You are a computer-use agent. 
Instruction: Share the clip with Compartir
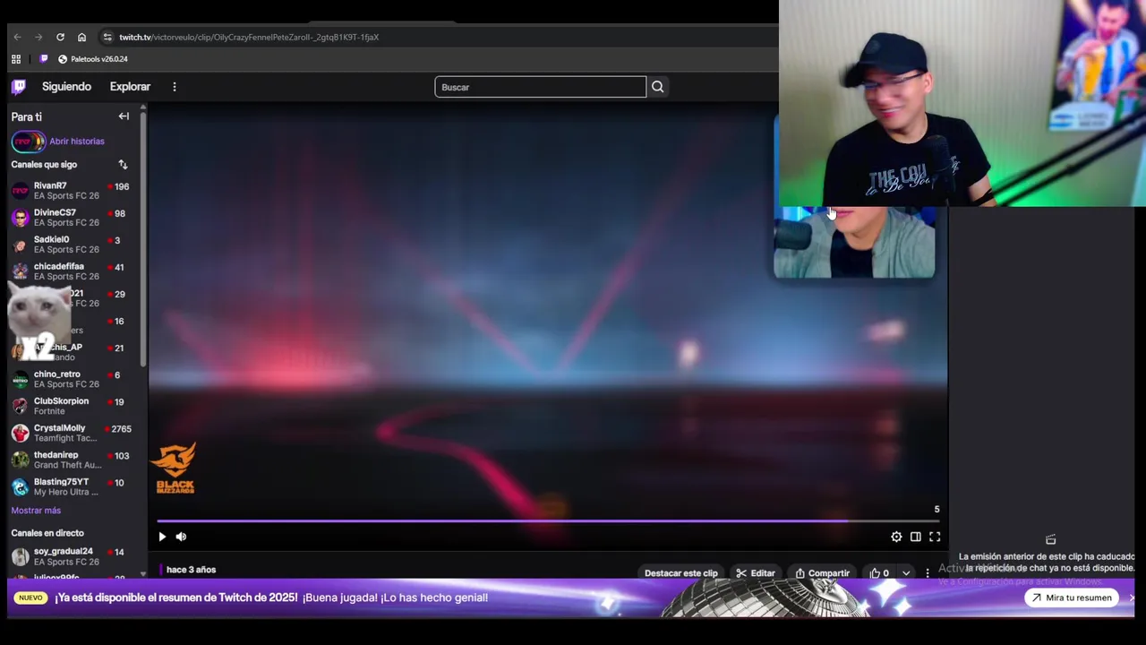click(x=822, y=573)
